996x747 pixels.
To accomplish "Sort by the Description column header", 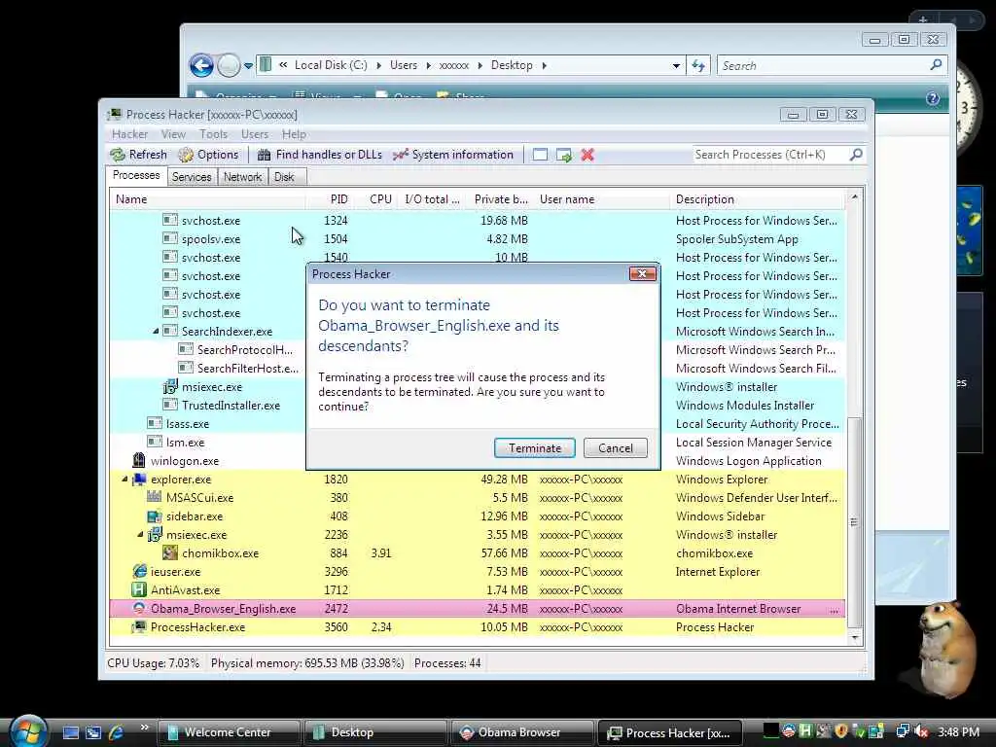I will tap(757, 199).
